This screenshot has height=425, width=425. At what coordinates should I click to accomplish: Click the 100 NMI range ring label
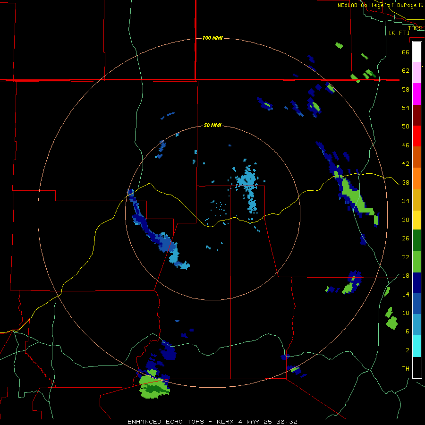(212, 38)
